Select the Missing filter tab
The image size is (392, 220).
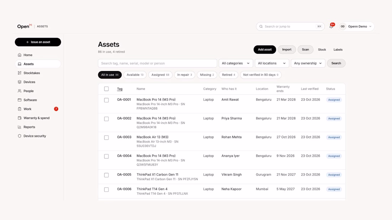[207, 75]
